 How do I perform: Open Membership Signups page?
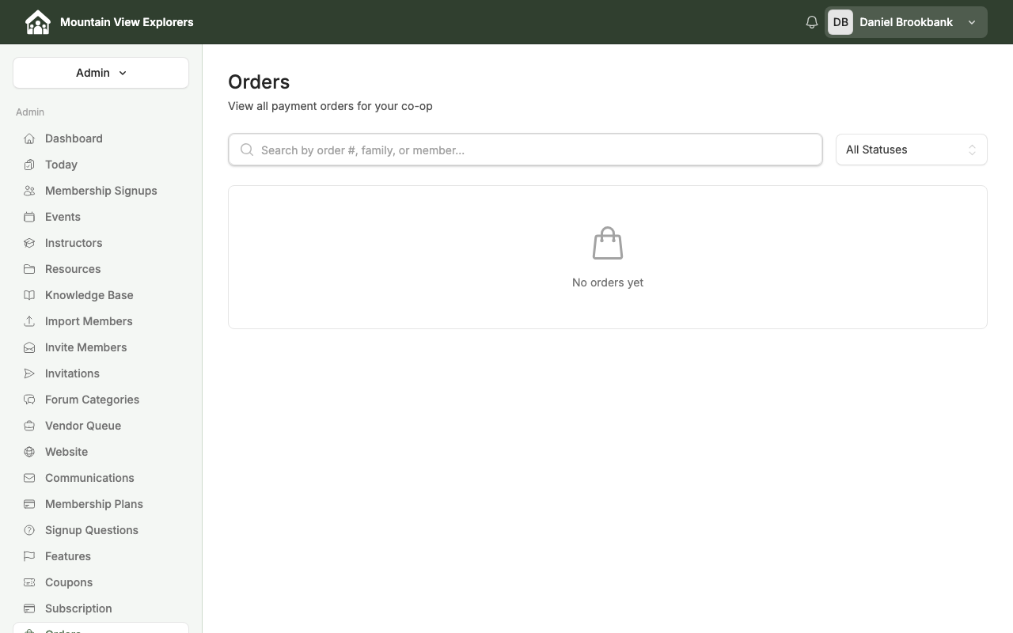(x=101, y=191)
